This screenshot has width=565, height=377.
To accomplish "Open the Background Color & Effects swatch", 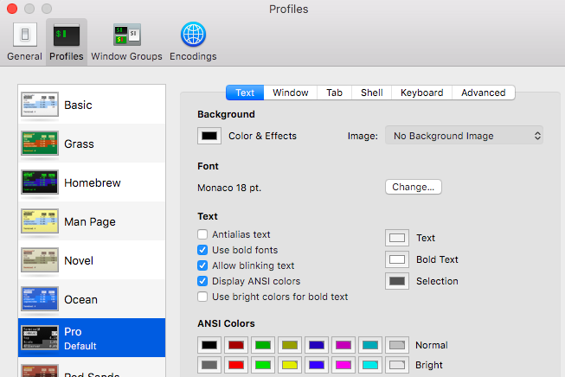I will tap(209, 136).
